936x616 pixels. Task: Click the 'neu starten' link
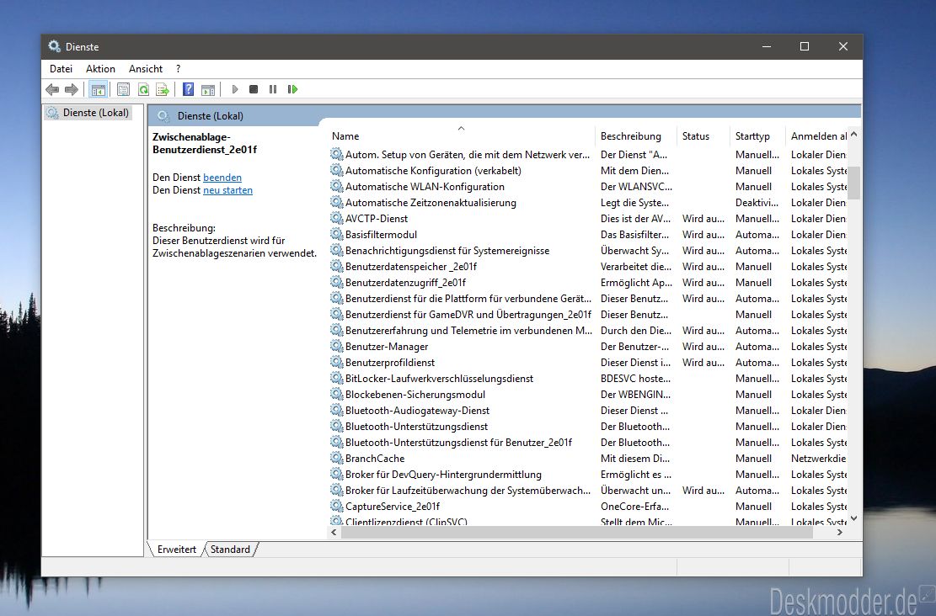[227, 190]
